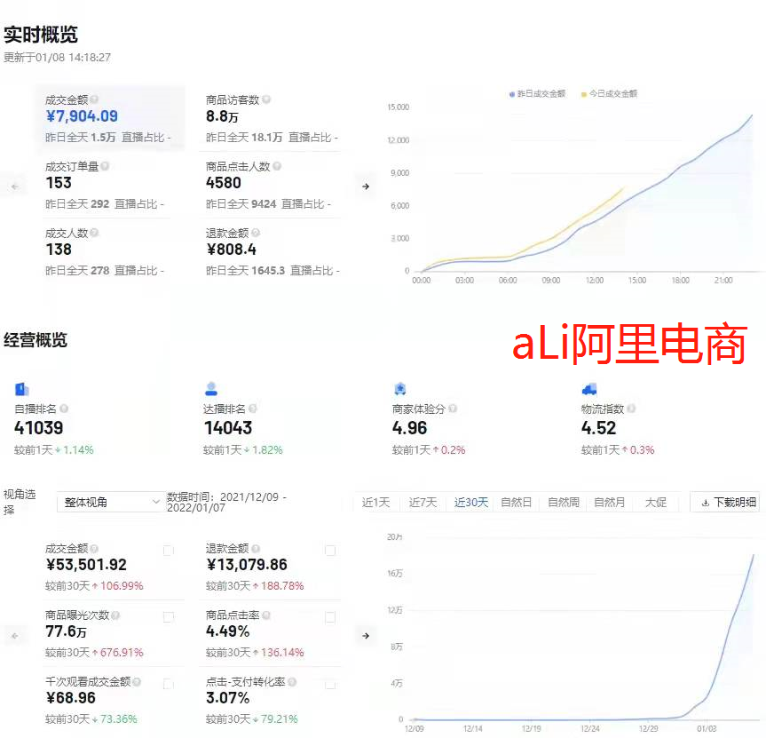Click the 4.52 物流指数 value
This screenshot has width=766, height=738.
point(598,428)
